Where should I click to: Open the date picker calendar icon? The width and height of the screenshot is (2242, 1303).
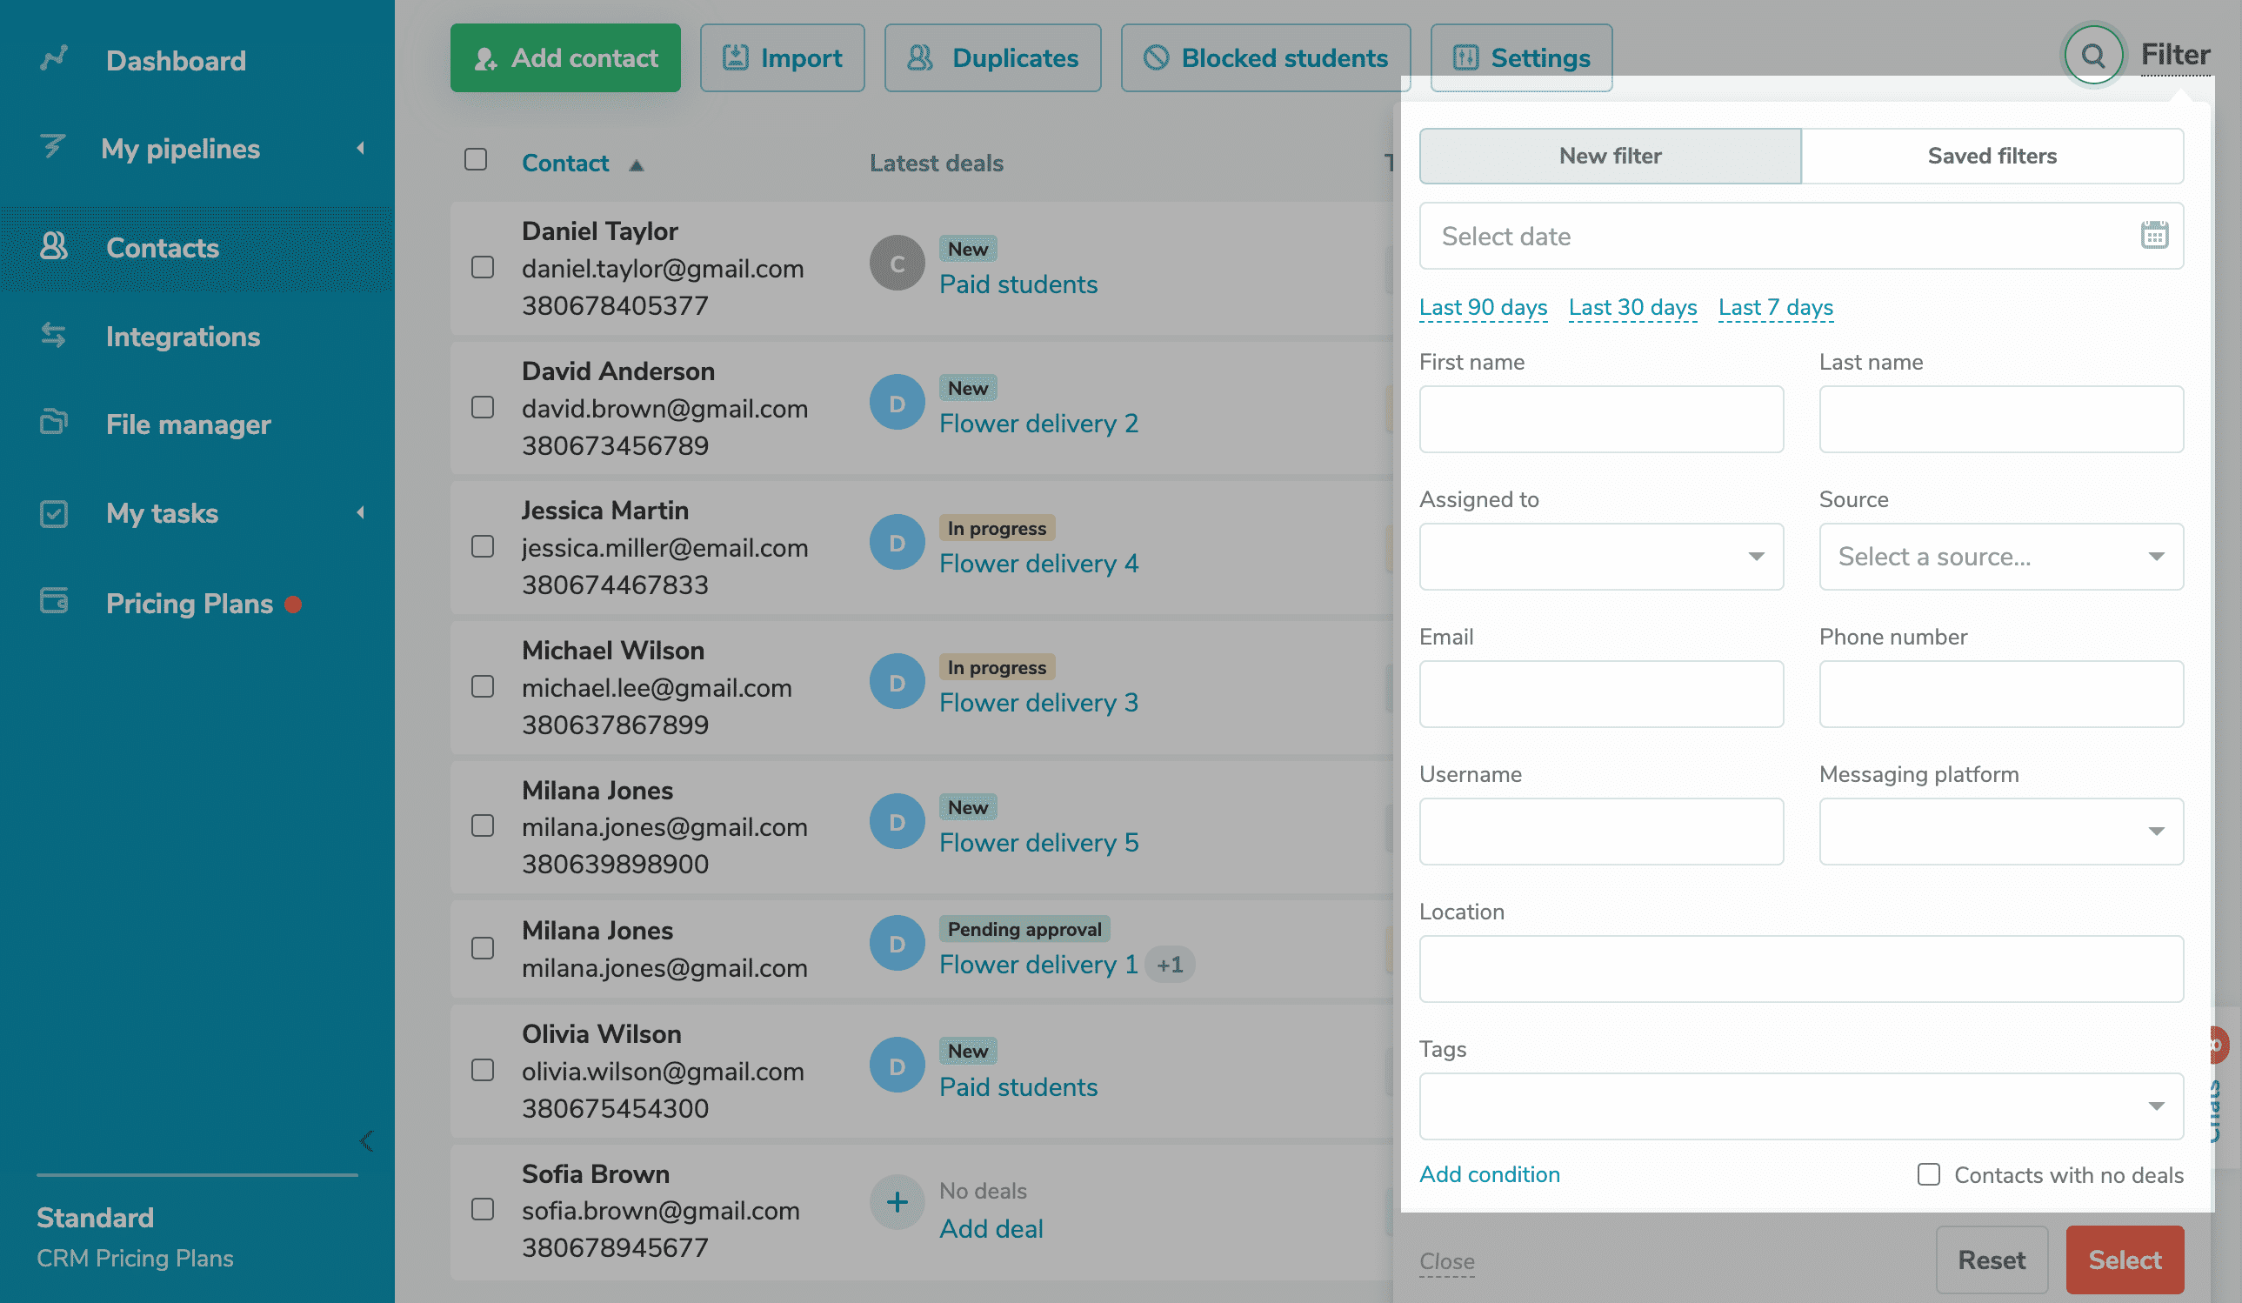[x=2153, y=235]
